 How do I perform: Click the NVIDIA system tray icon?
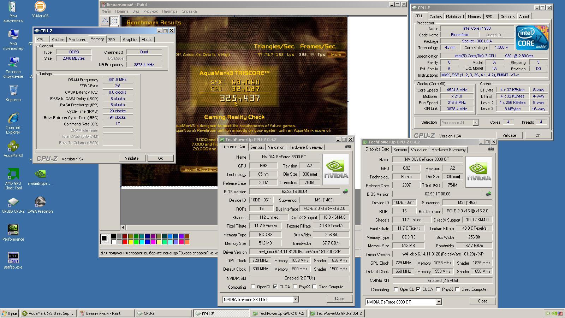[x=554, y=313]
